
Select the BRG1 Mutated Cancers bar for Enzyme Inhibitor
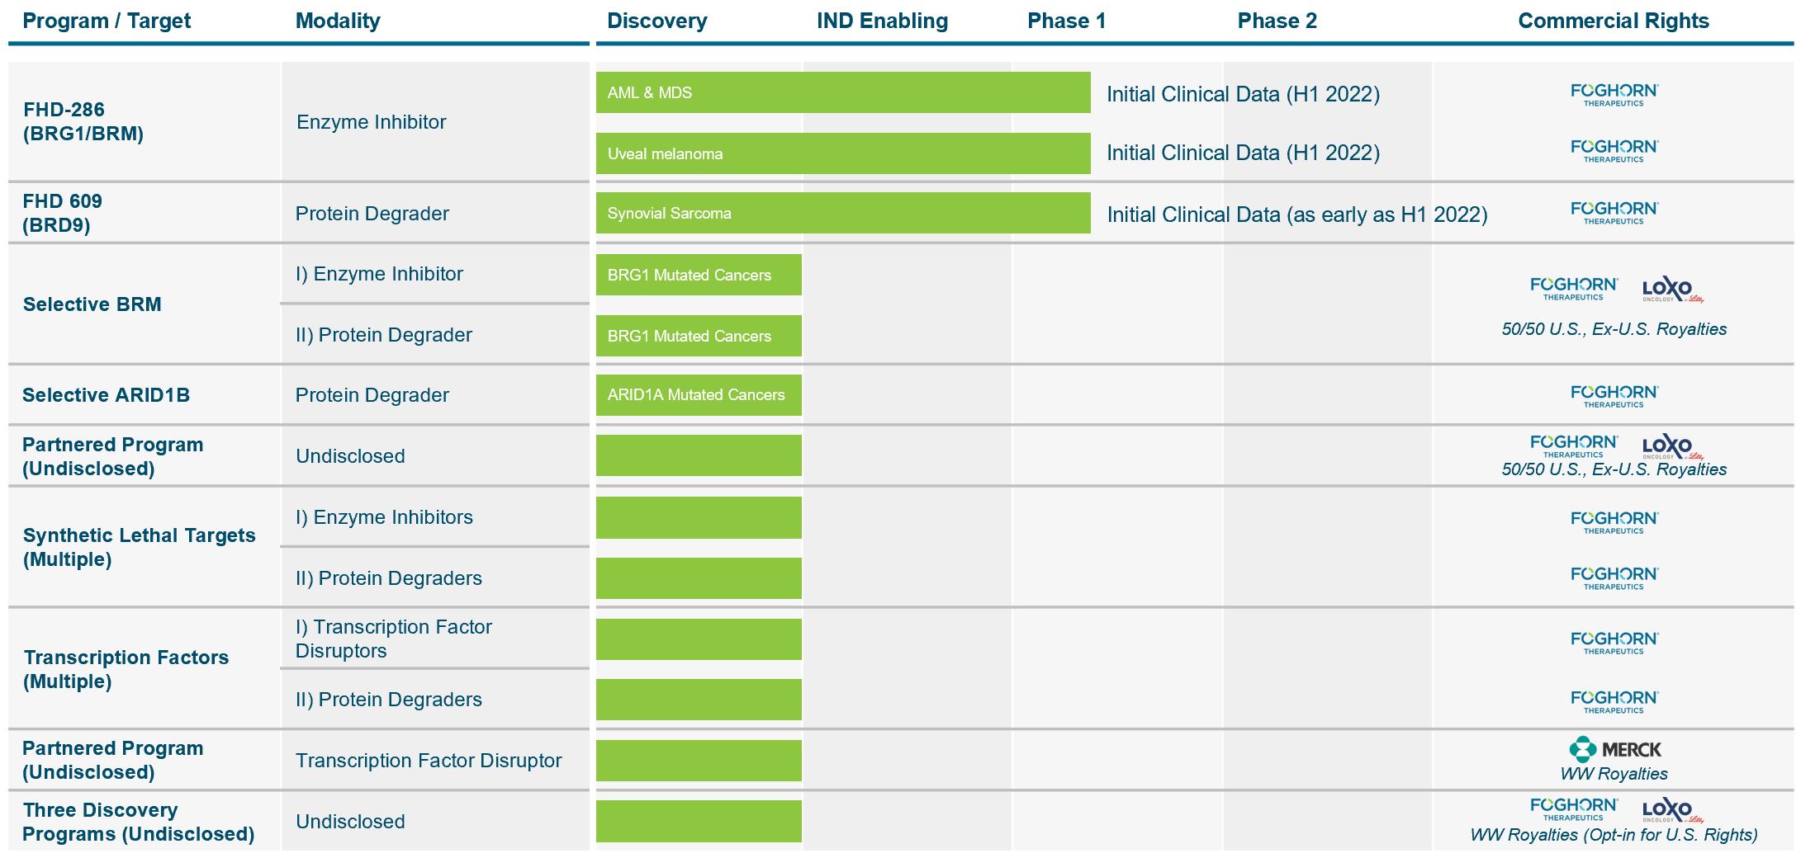pos(699,275)
